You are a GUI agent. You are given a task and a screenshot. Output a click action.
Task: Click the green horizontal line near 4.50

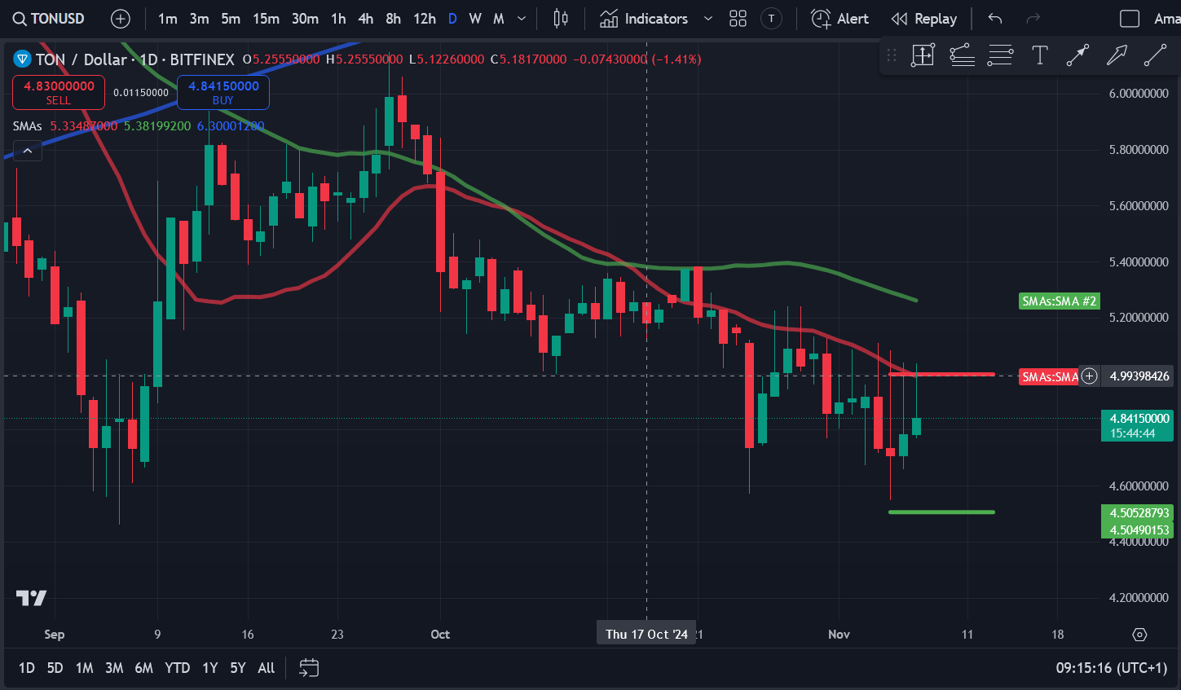pyautogui.click(x=941, y=512)
